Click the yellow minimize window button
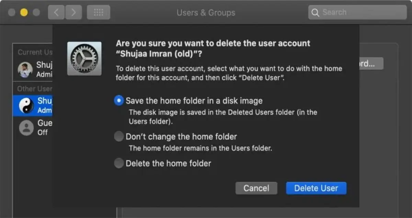The image size is (412, 218). pos(24,13)
